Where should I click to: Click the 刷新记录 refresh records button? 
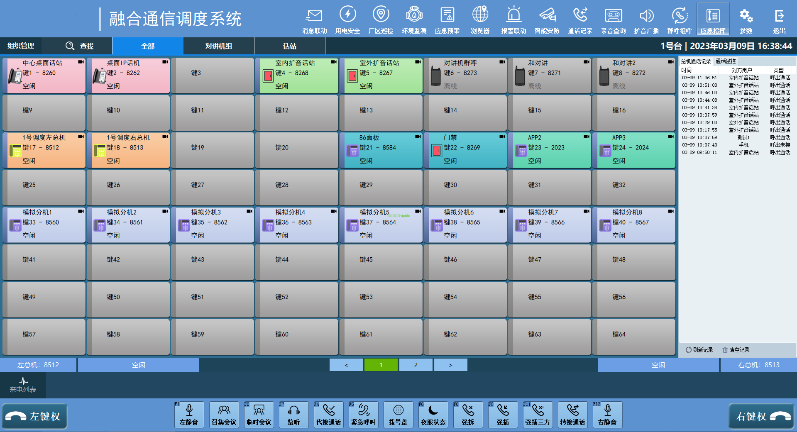699,350
